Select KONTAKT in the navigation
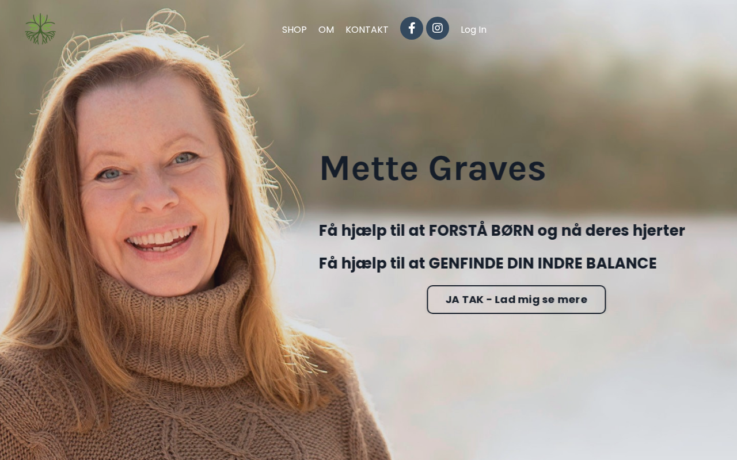 367,29
